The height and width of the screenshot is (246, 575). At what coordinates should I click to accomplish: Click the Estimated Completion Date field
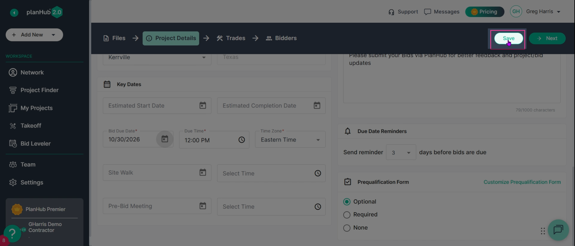[271, 106]
